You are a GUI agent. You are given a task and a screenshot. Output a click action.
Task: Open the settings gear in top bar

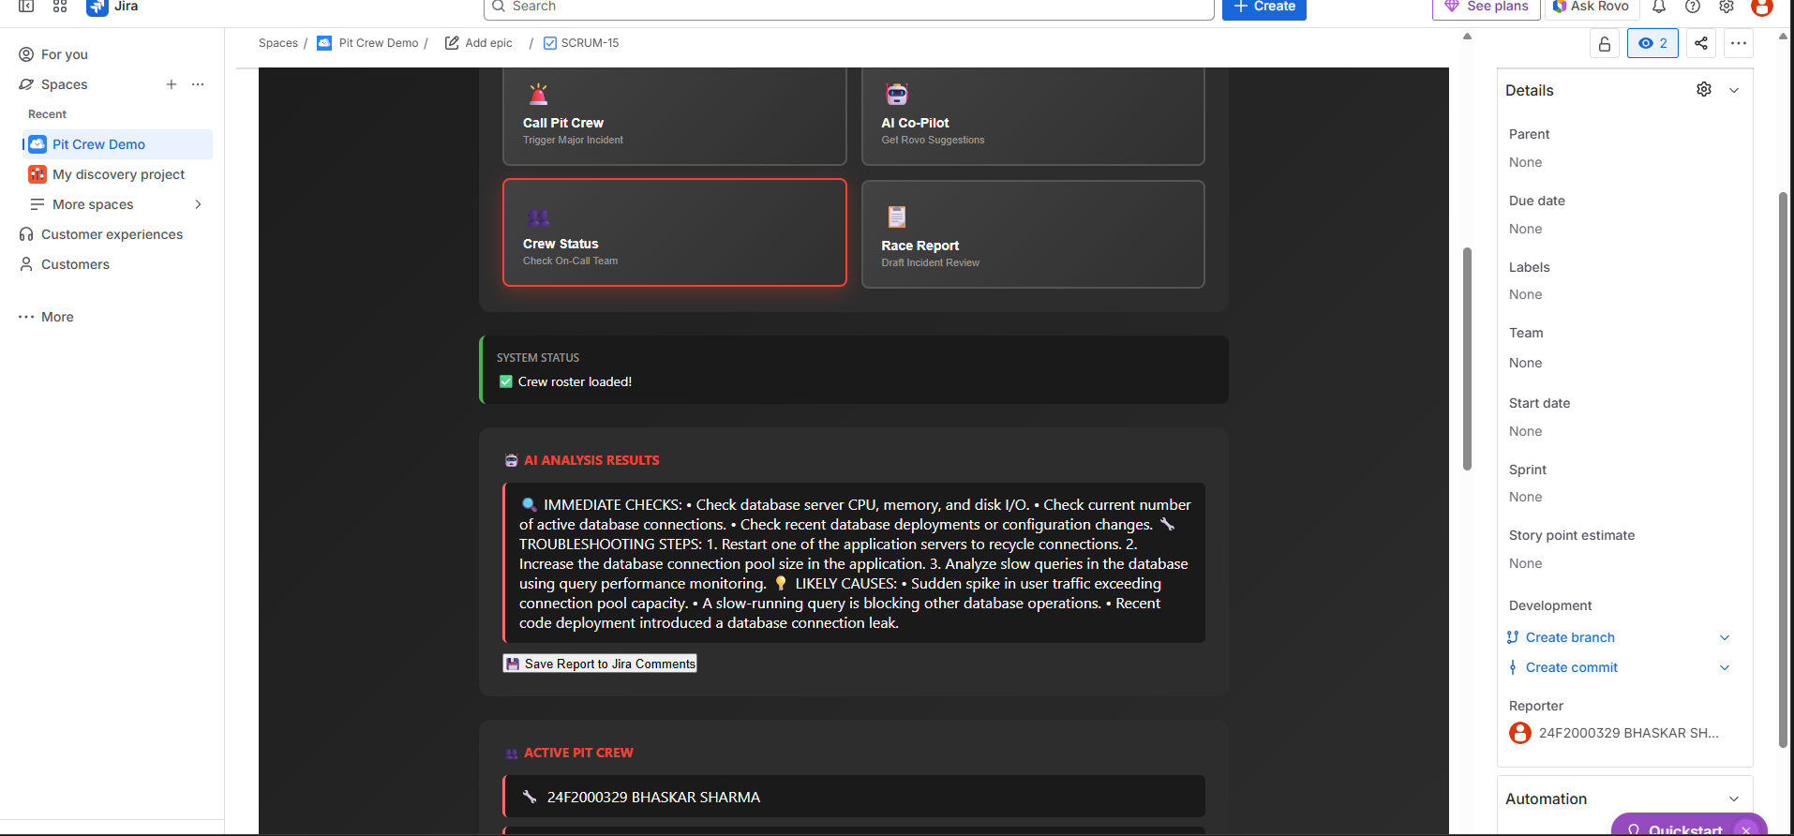[x=1727, y=6]
